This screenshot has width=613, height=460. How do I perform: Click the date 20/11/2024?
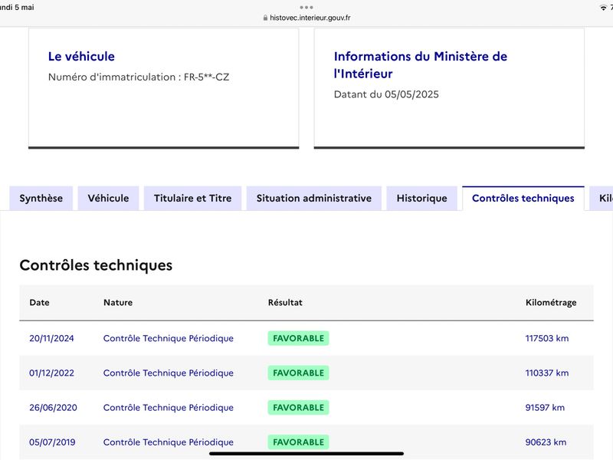(x=51, y=338)
